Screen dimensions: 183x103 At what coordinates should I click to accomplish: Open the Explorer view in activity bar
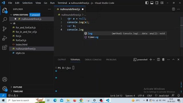point(5,11)
